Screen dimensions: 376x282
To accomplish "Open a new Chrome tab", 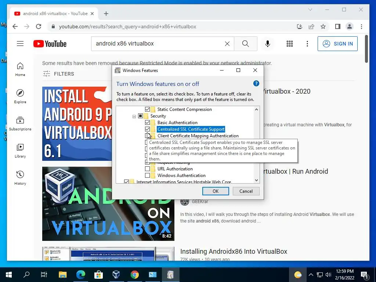I will [106, 14].
